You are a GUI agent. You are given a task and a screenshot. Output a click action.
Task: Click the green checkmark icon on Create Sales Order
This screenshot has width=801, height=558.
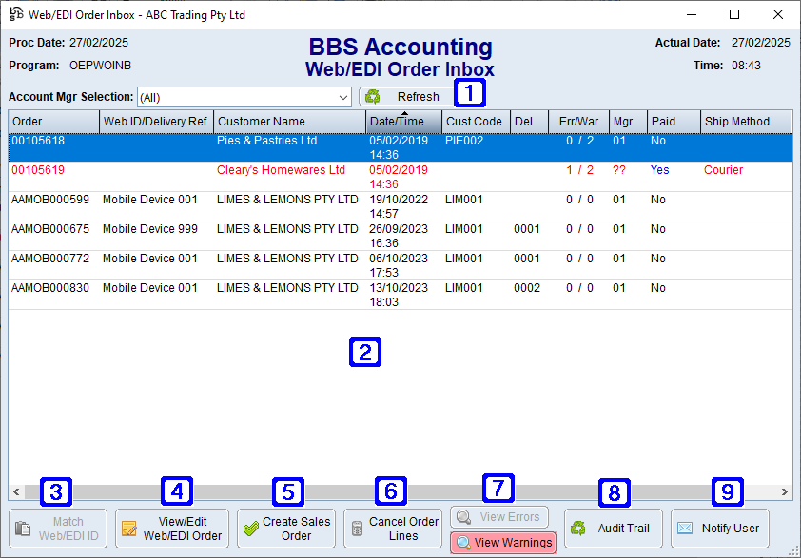pos(251,529)
